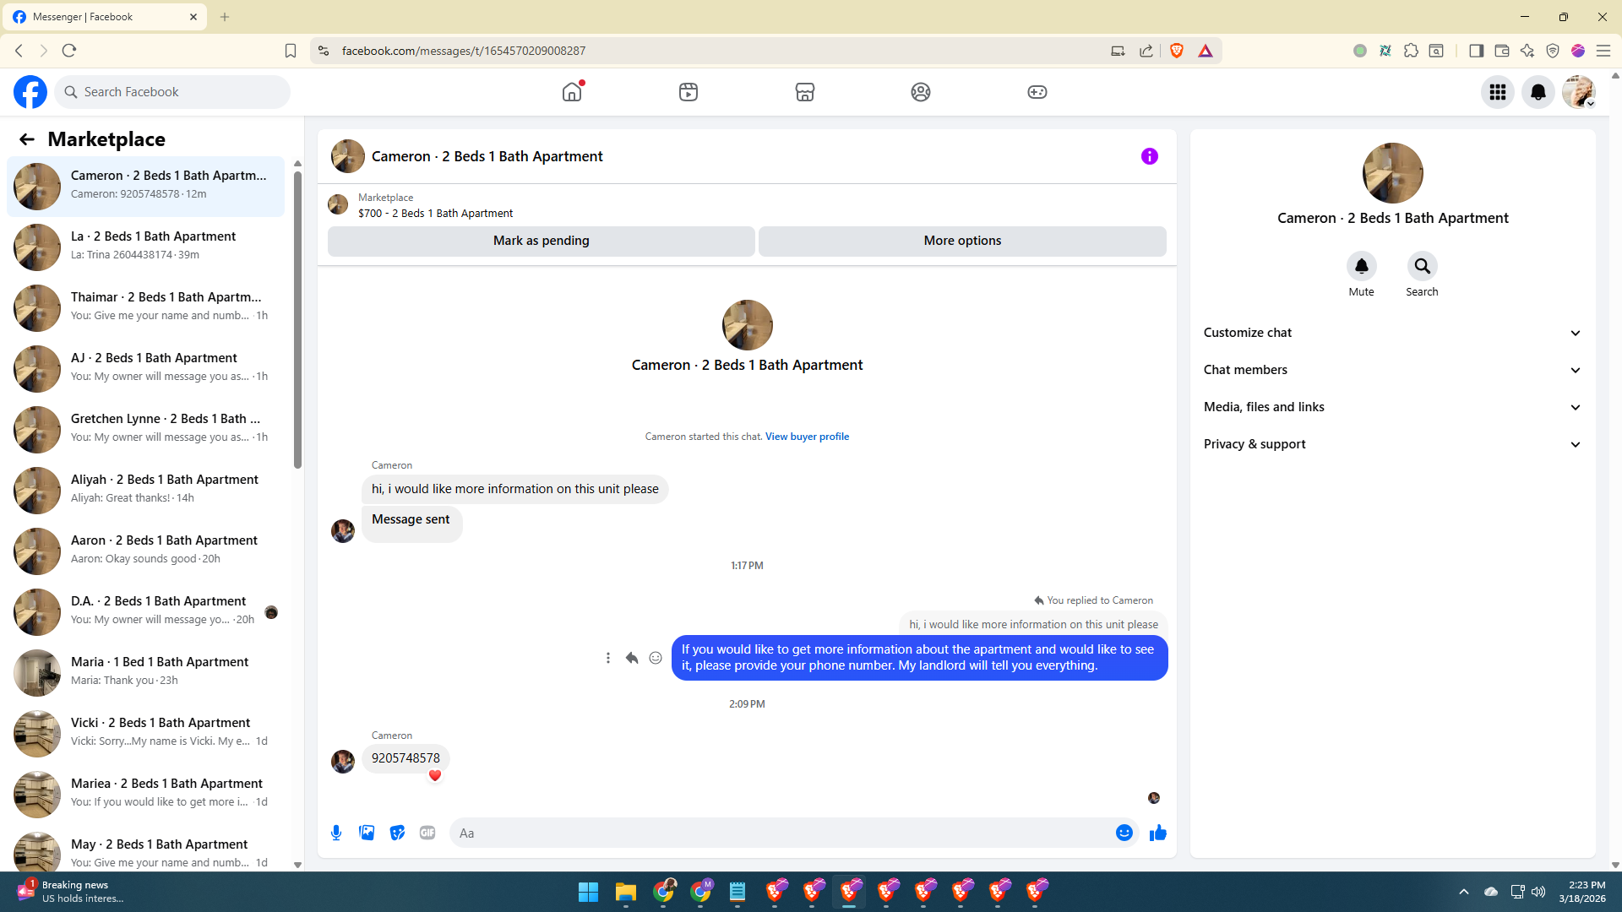The height and width of the screenshot is (912, 1622).
Task: Send a thumbs up like
Action: 1157,833
